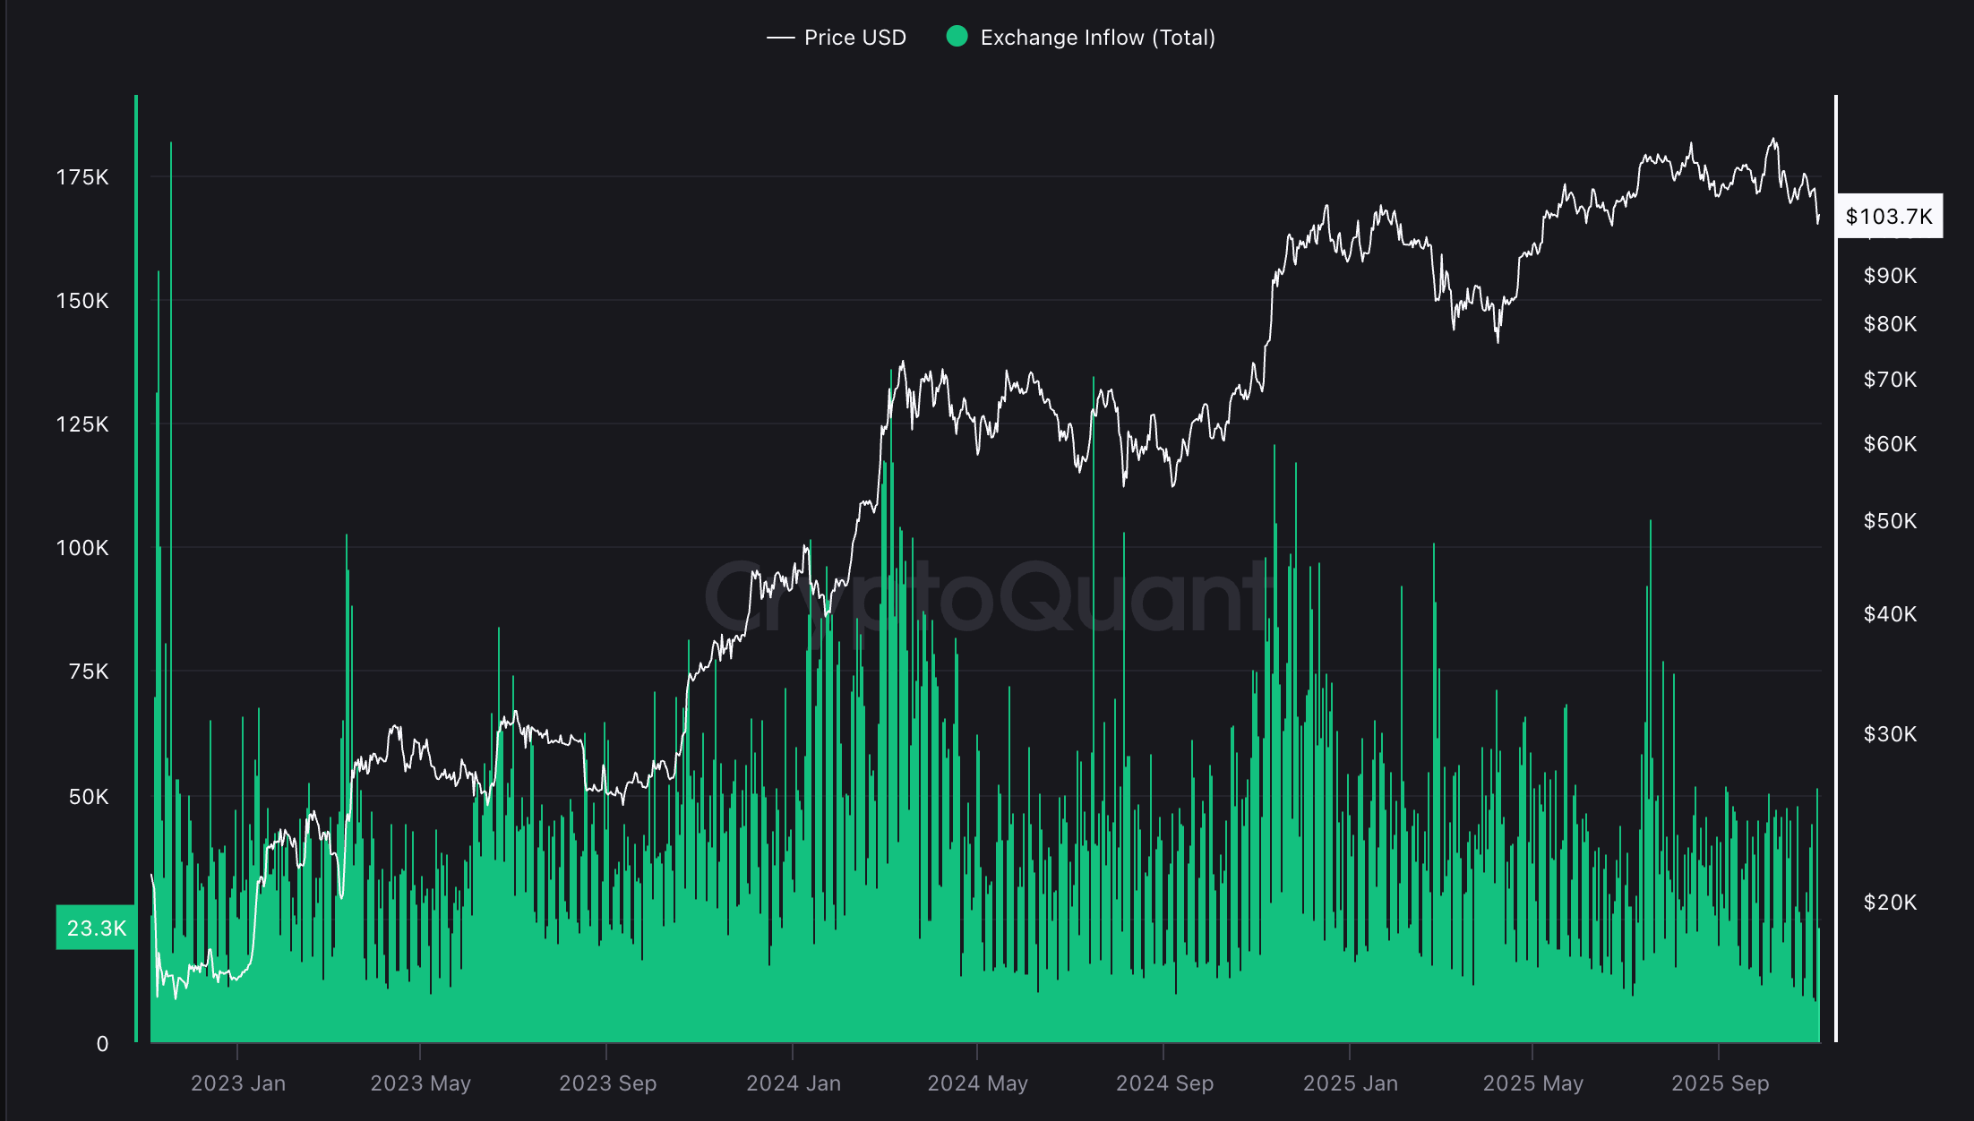The width and height of the screenshot is (1974, 1121).
Task: Select the 2025 Jan date tick
Action: tap(1350, 1083)
